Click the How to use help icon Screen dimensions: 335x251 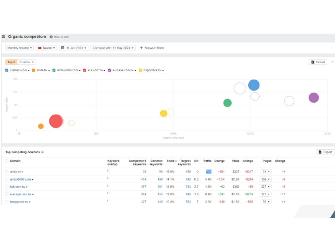click(51, 37)
